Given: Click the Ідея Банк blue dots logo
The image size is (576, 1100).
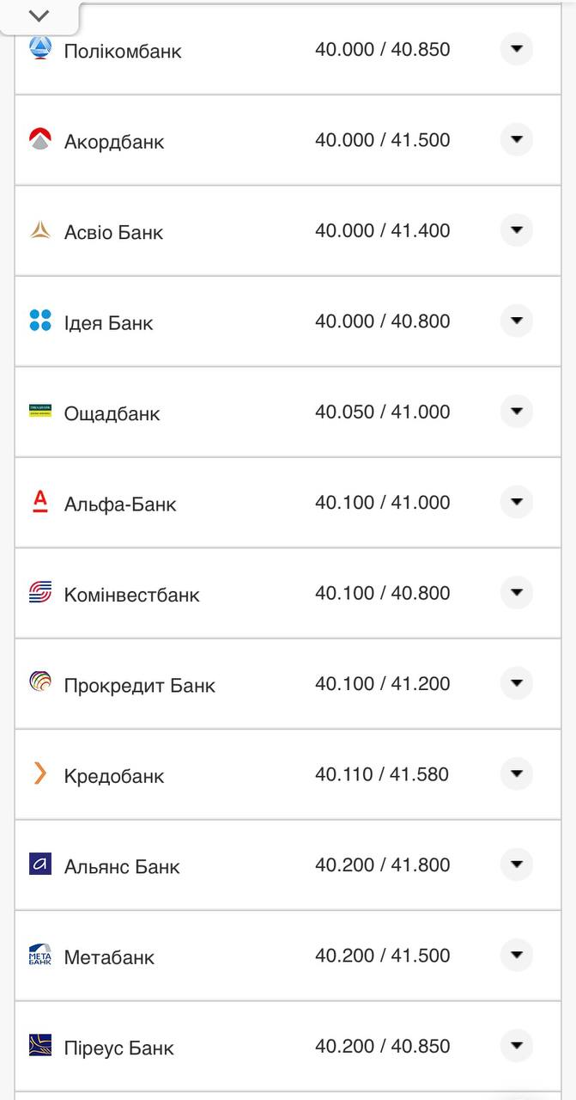Looking at the screenshot, I should [38, 321].
